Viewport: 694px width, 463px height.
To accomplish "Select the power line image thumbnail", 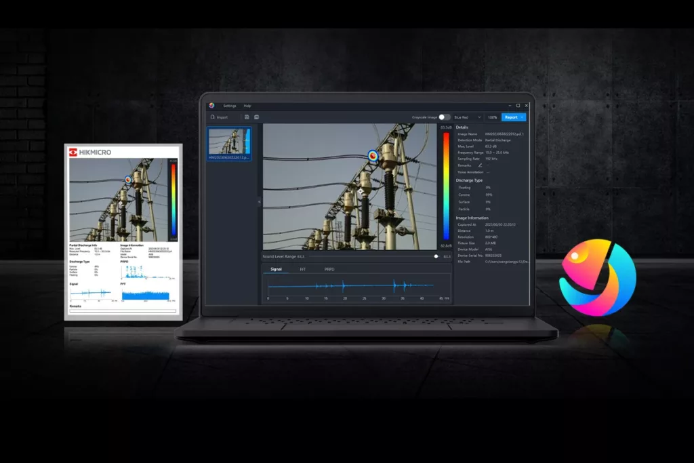I will 230,143.
